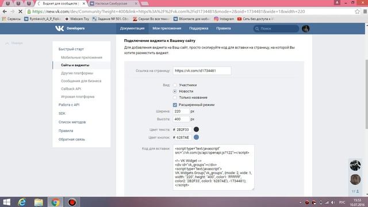Viewport: 368px width, 207px height.
Task: Click the Ширина width field
Action: click(x=181, y=111)
